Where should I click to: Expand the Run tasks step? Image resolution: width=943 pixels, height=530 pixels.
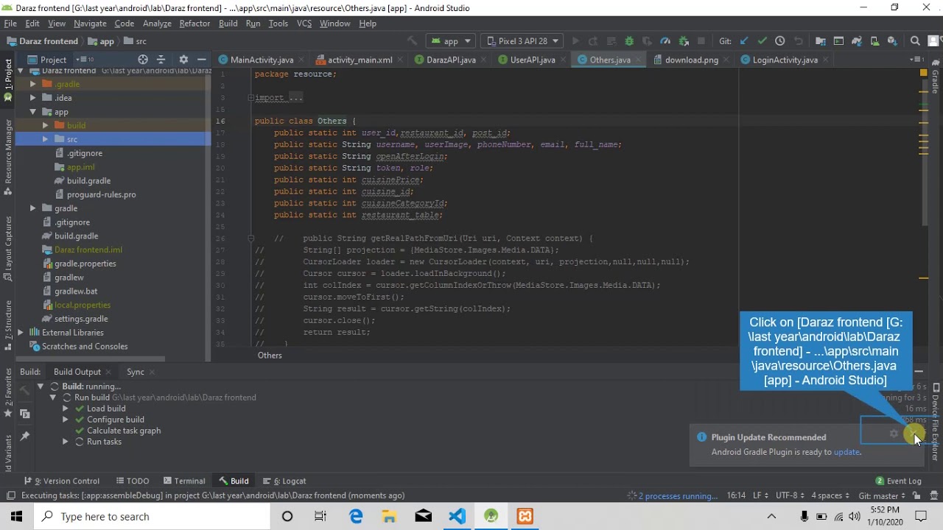(66, 442)
